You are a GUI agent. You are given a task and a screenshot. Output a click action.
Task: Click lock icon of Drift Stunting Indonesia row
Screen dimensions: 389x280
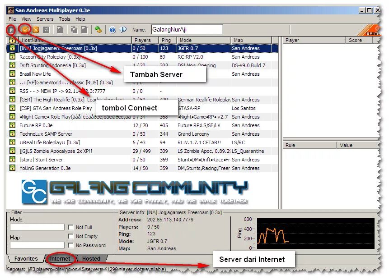[12, 65]
